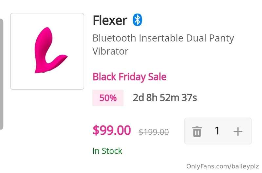The image size is (262, 173).
Task: Click the In Stock status text
Action: (x=107, y=151)
